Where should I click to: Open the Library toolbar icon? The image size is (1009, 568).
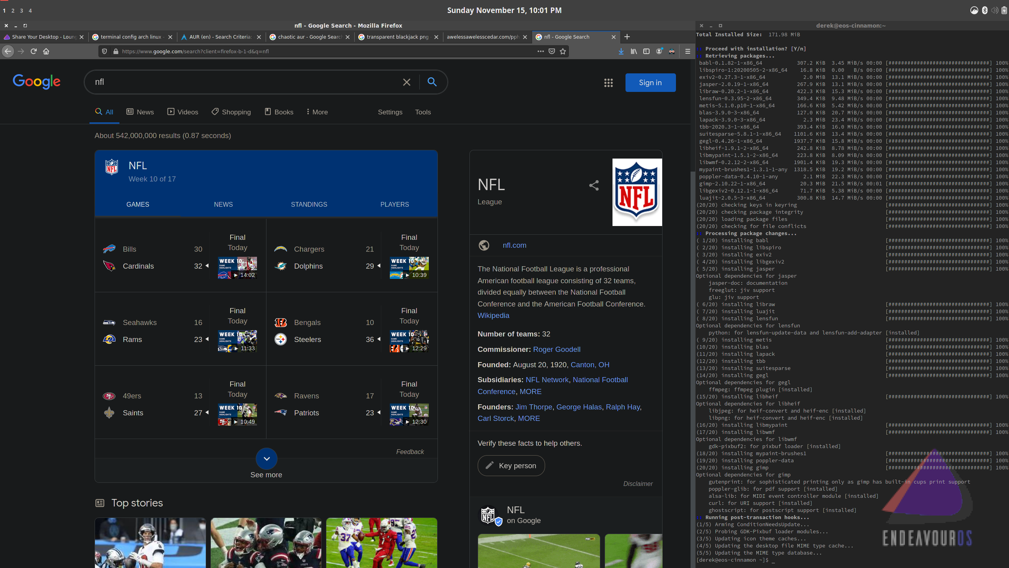pyautogui.click(x=634, y=51)
